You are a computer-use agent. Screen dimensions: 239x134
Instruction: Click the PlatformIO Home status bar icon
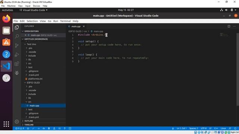click(28, 128)
